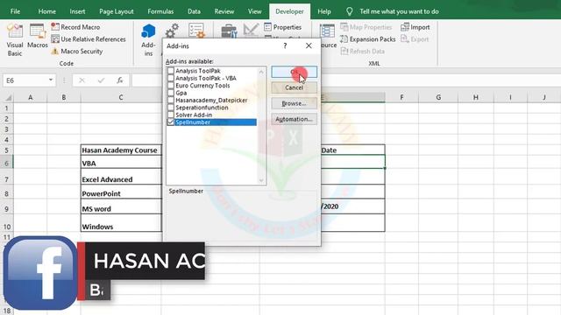Switch to the Page Layout tab
The height and width of the screenshot is (315, 561).
[117, 11]
